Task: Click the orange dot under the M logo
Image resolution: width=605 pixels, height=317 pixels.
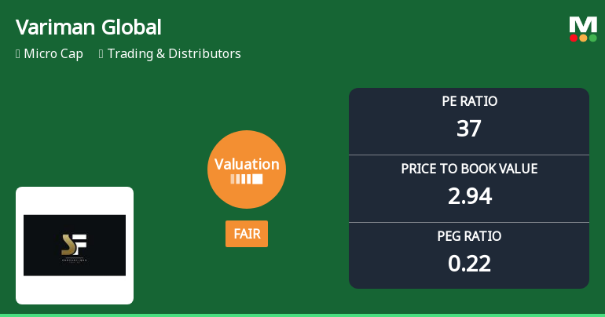Action: (583, 38)
